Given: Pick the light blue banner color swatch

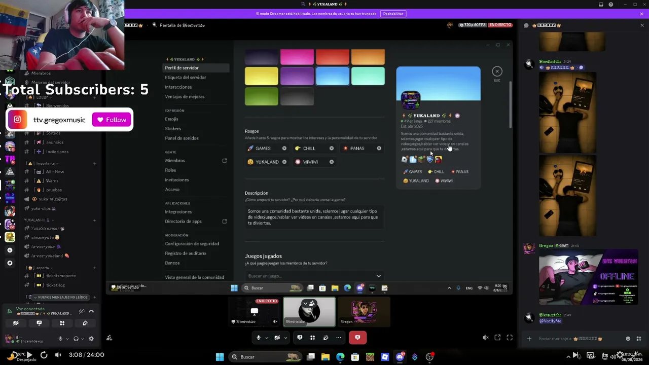Looking at the screenshot, I should (x=333, y=76).
